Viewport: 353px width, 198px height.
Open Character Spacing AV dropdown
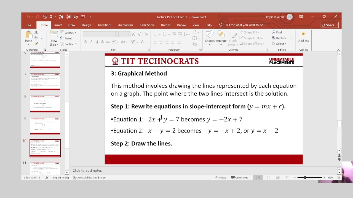[x=115, y=42]
